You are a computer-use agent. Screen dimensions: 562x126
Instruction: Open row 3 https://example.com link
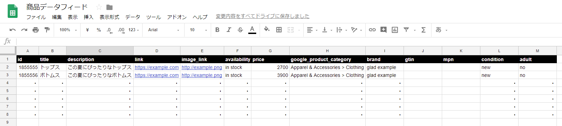pos(157,75)
